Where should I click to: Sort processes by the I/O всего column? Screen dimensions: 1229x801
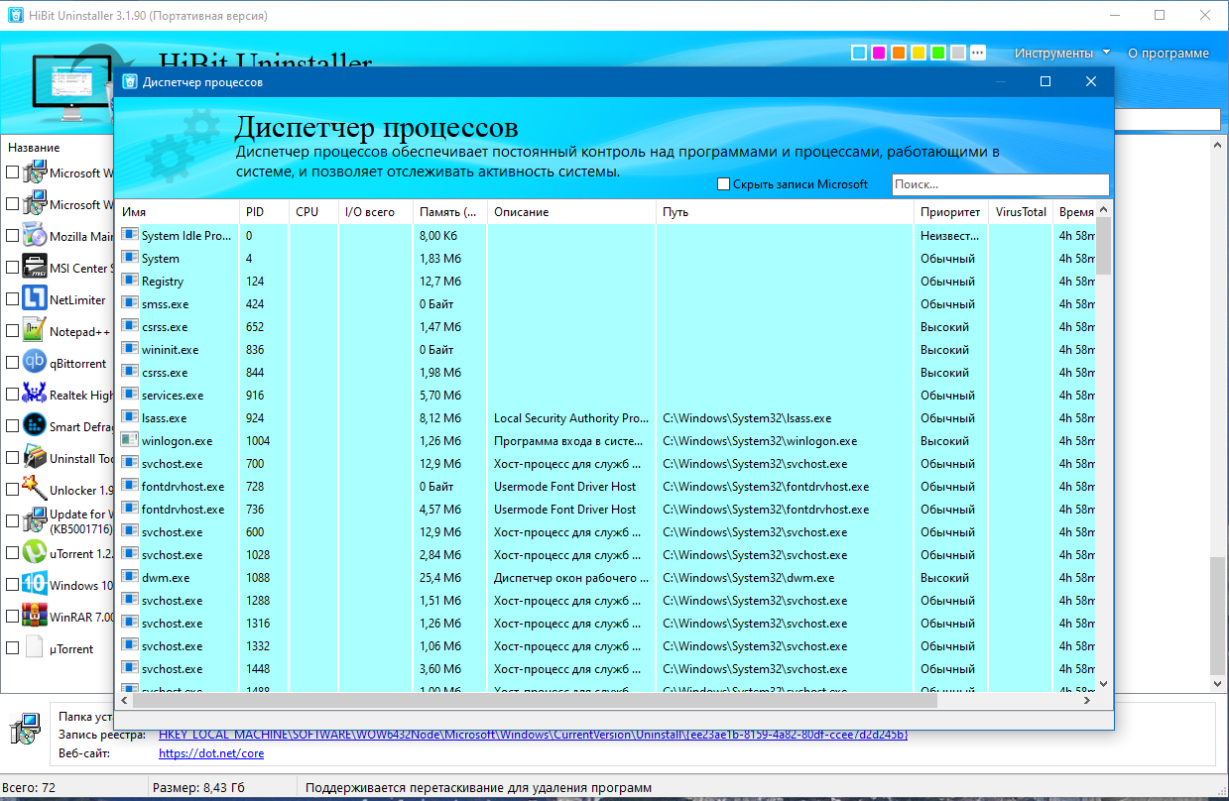375,212
